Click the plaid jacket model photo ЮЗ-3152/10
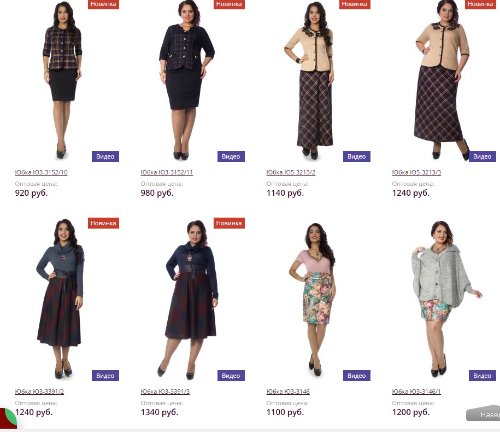This screenshot has width=500, height=432. (62, 80)
